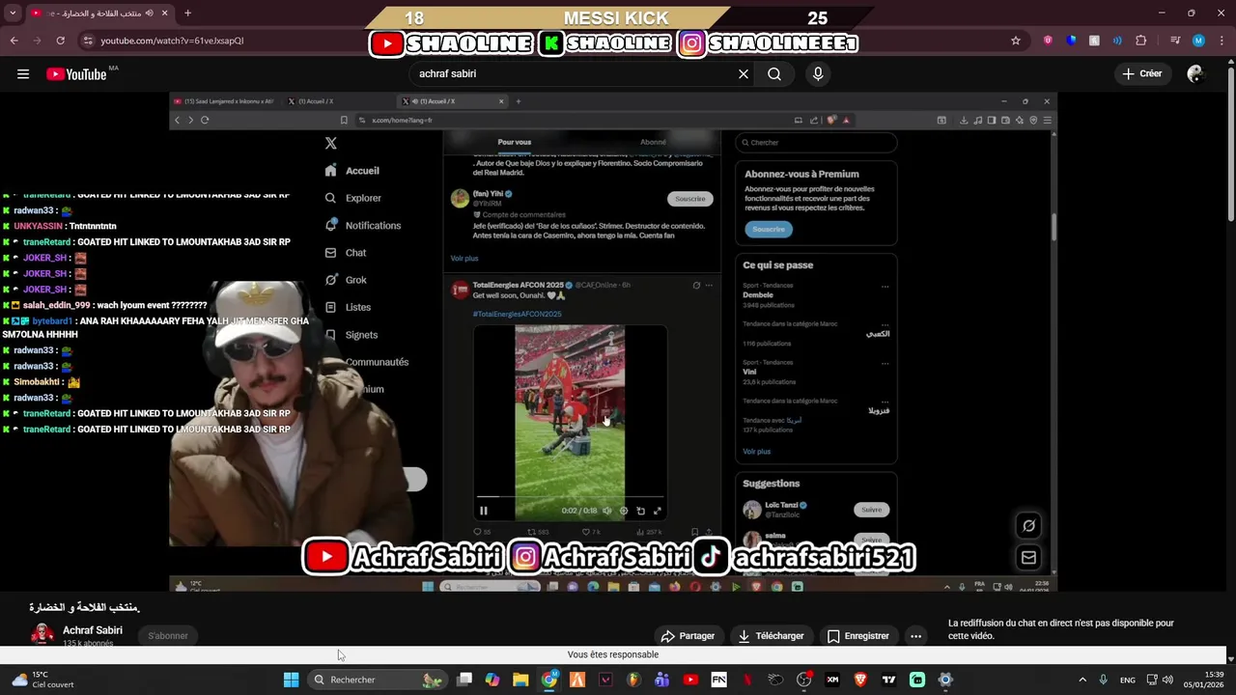The height and width of the screenshot is (695, 1236).
Task: Follow Loïc Tanzi with Suivre button
Action: click(871, 510)
